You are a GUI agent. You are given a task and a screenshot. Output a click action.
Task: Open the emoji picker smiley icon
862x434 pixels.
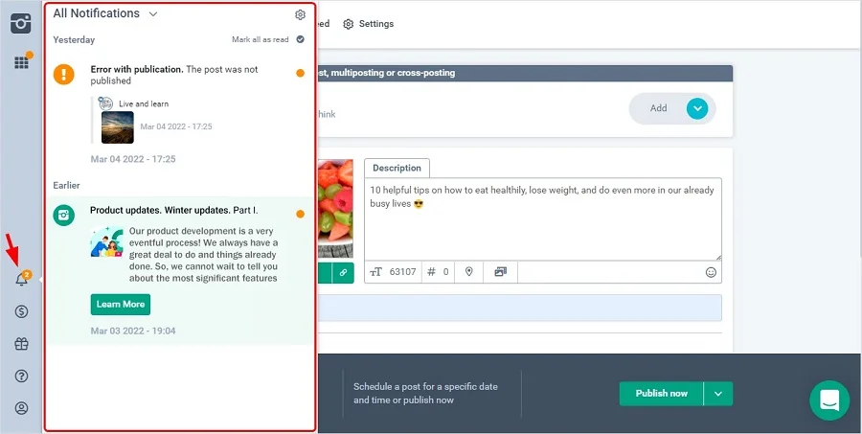711,272
